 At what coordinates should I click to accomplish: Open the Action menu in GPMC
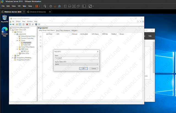18,21
